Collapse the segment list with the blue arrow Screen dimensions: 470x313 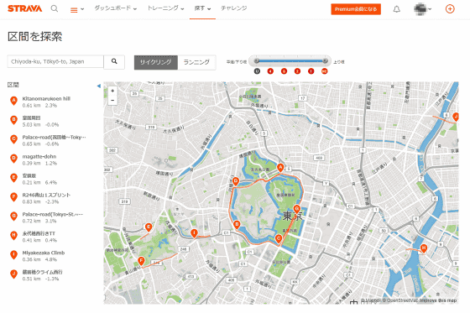99,86
